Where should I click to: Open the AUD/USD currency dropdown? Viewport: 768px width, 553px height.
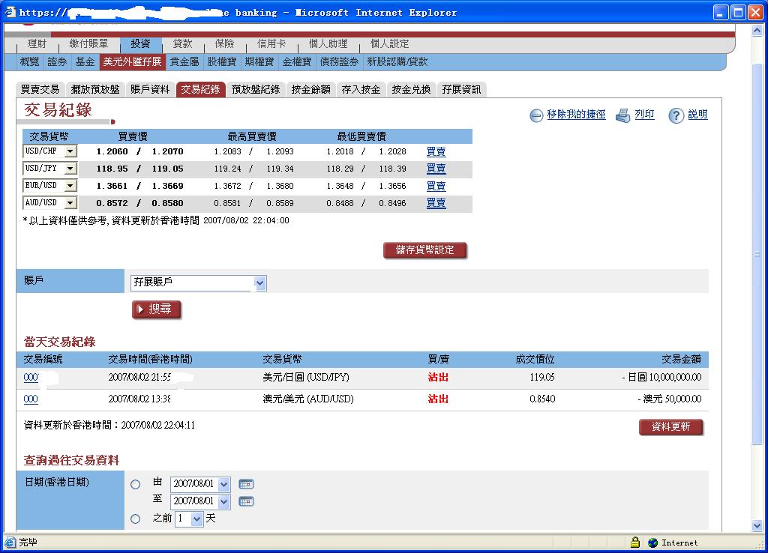[x=70, y=202]
